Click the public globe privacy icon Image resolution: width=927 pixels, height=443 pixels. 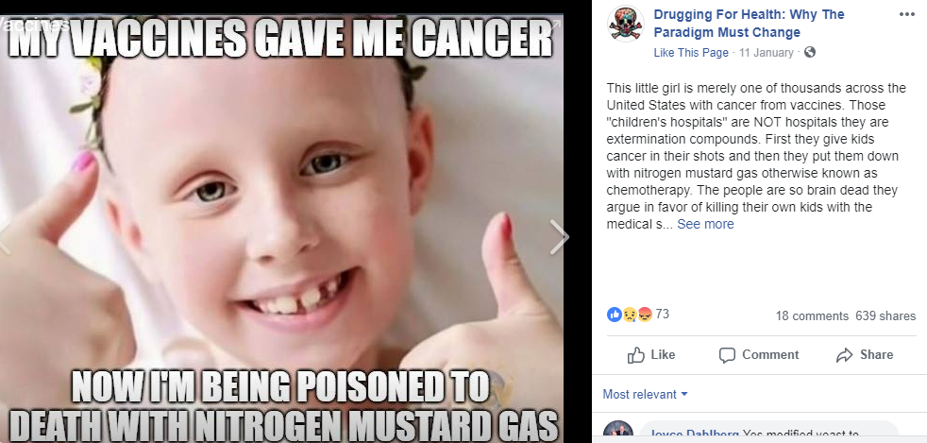click(x=810, y=52)
